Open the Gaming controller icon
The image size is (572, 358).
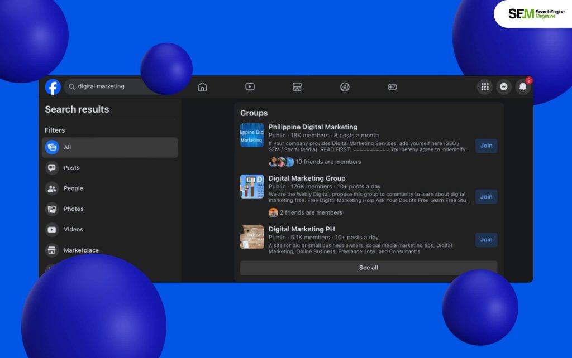392,87
